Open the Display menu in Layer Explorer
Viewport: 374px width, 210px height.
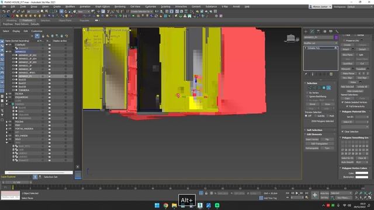coord(16,31)
